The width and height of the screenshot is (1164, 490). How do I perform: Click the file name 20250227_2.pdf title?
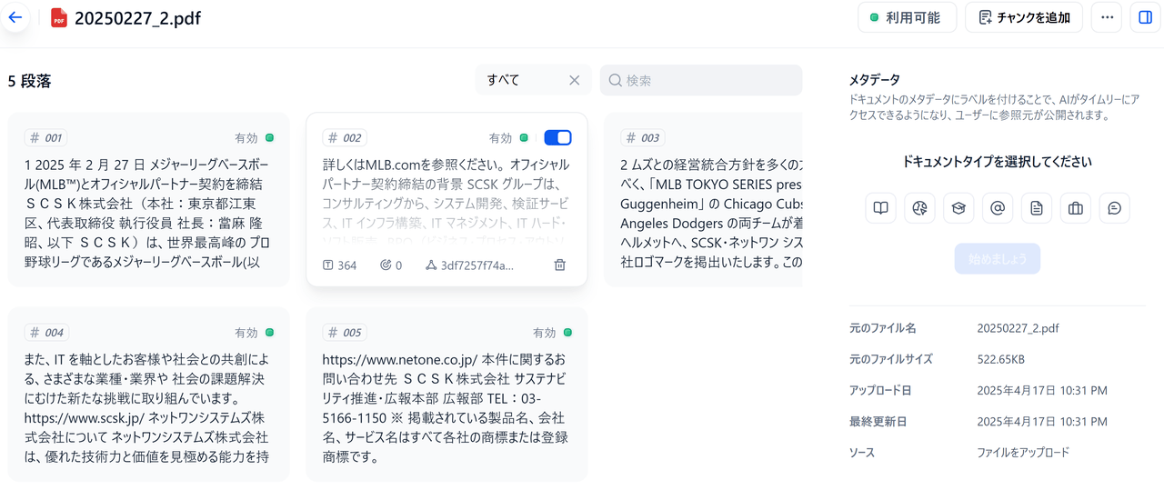(138, 18)
